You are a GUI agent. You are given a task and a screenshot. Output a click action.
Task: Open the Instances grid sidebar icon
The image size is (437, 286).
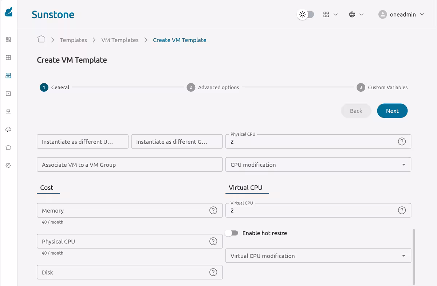pyautogui.click(x=8, y=57)
